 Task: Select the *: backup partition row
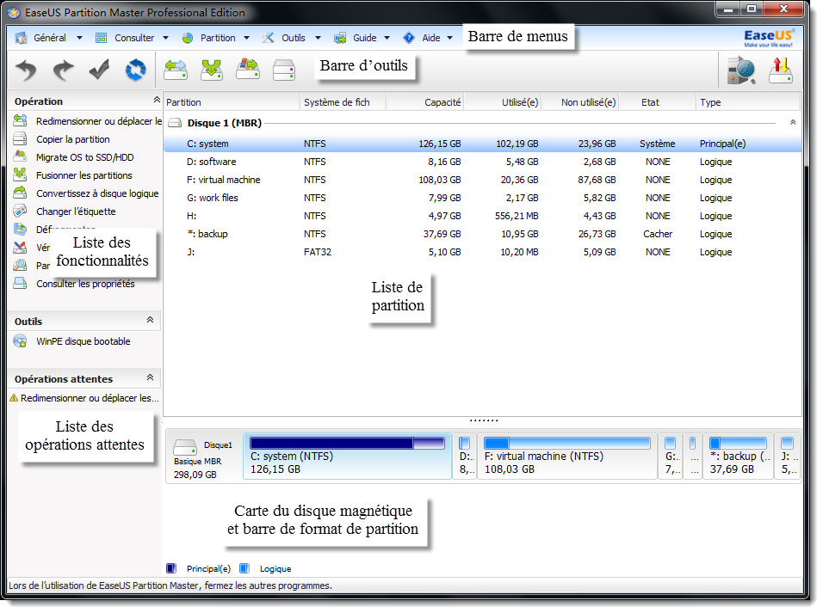[x=212, y=234]
